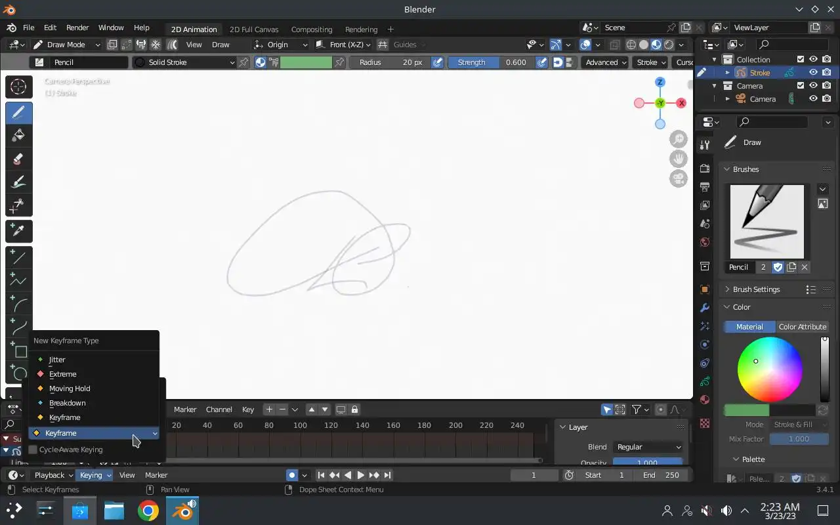
Task: Click the color wheel picker
Action: coord(770,369)
